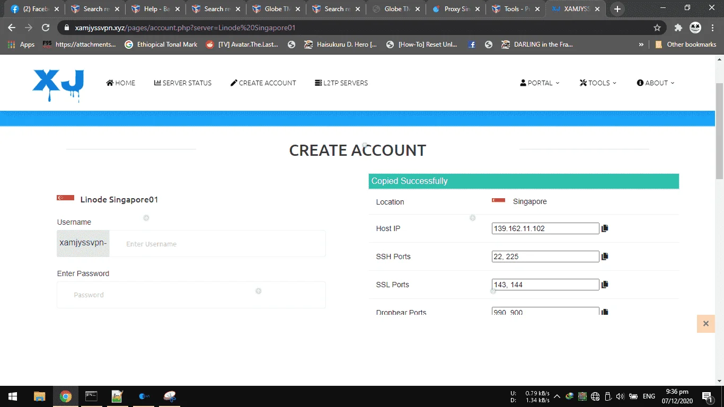The image size is (724, 407).
Task: Click the page vertical scrollbar
Action: pos(719,130)
